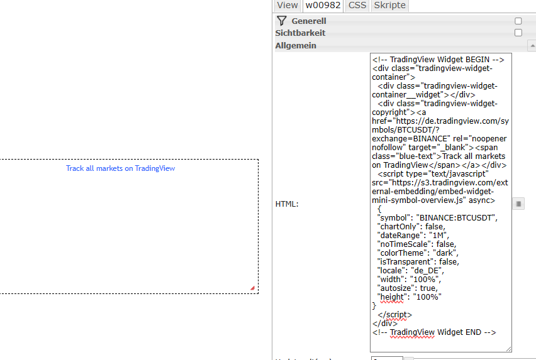Click the Generell section header
Image resolution: width=536 pixels, height=360 pixels.
point(309,21)
